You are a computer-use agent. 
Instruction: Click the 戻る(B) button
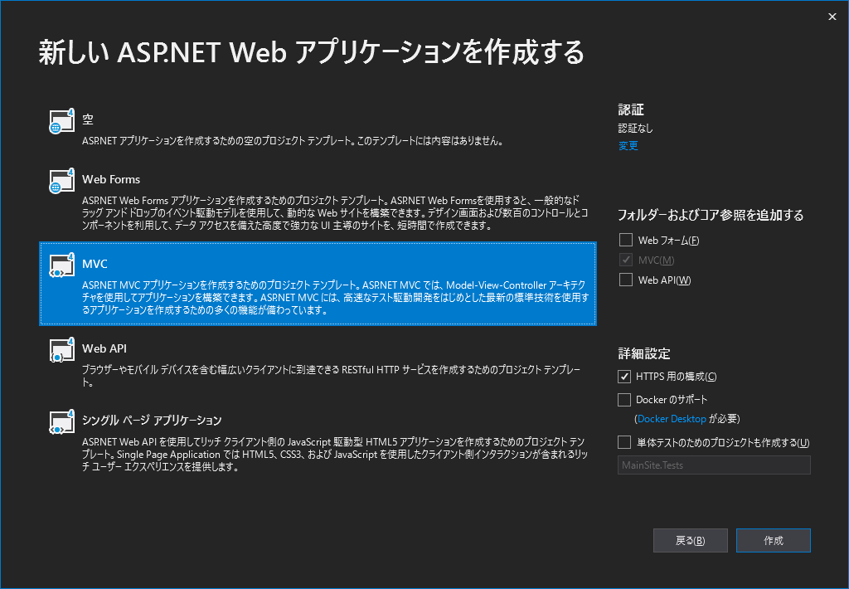click(x=691, y=540)
